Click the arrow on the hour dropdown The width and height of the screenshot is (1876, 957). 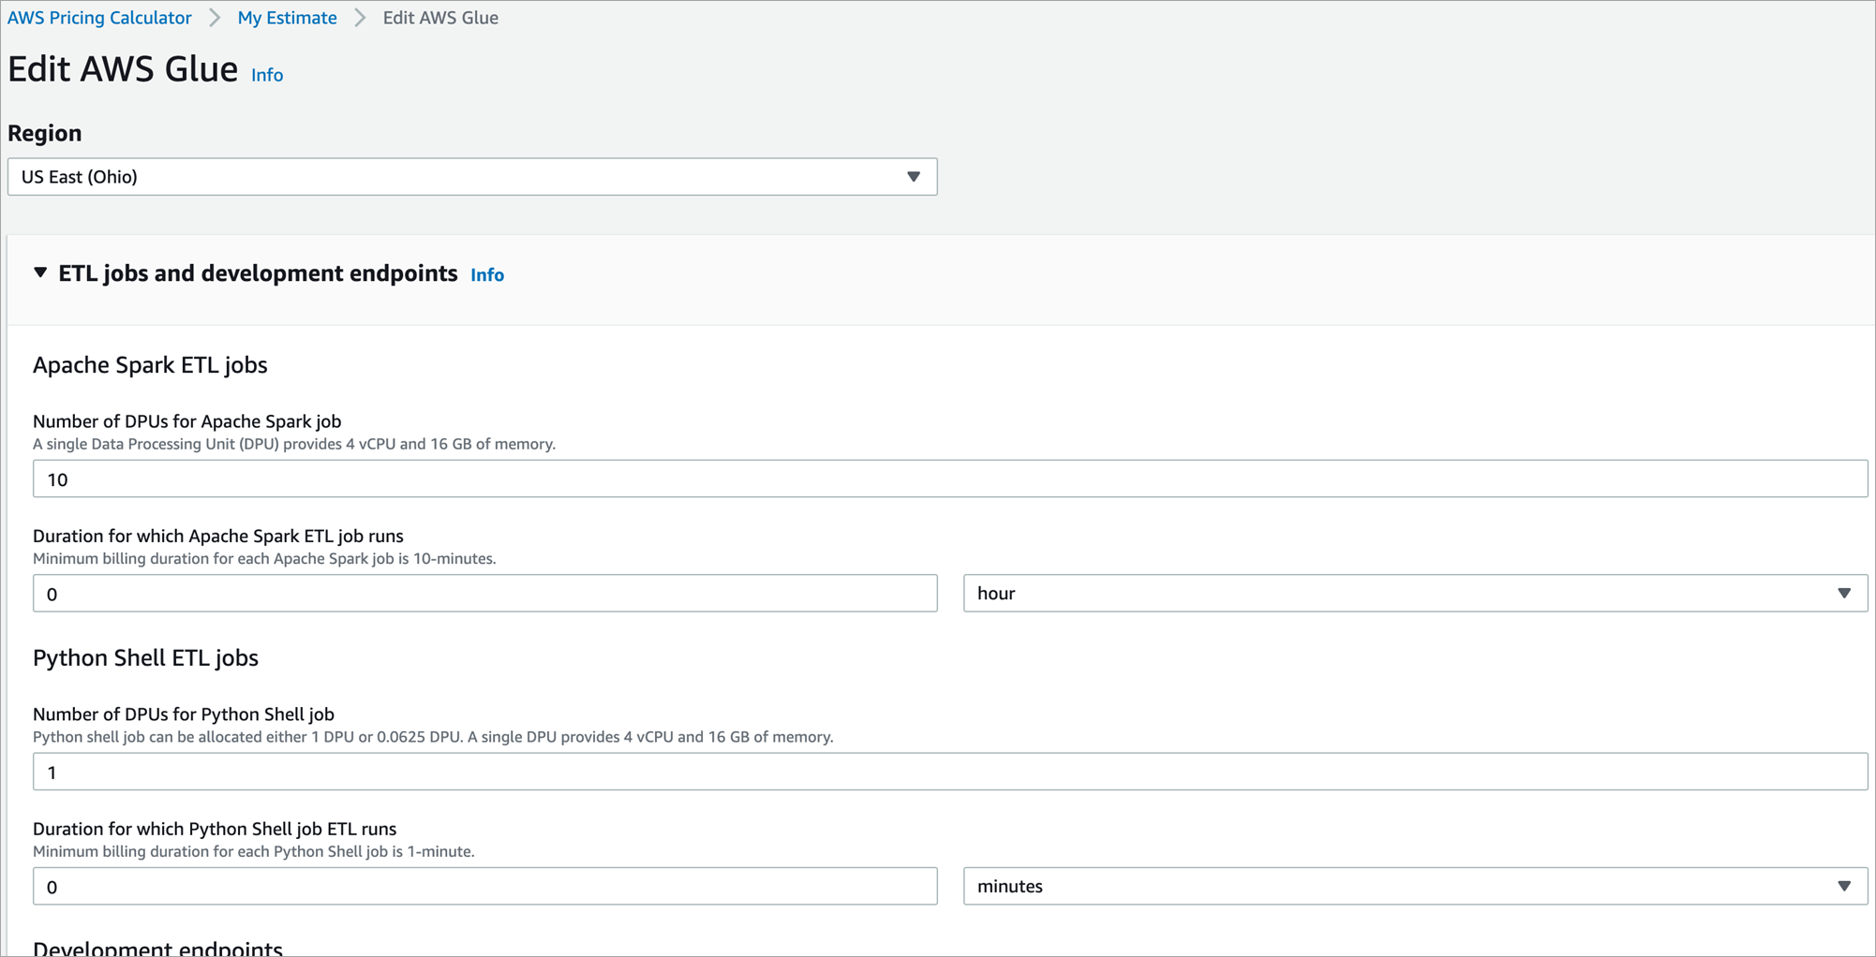1844,594
